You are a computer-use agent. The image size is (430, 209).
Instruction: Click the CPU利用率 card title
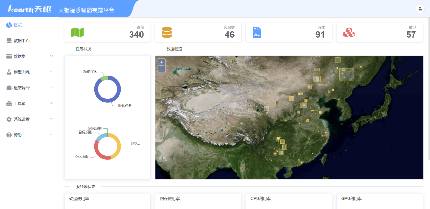(261, 199)
